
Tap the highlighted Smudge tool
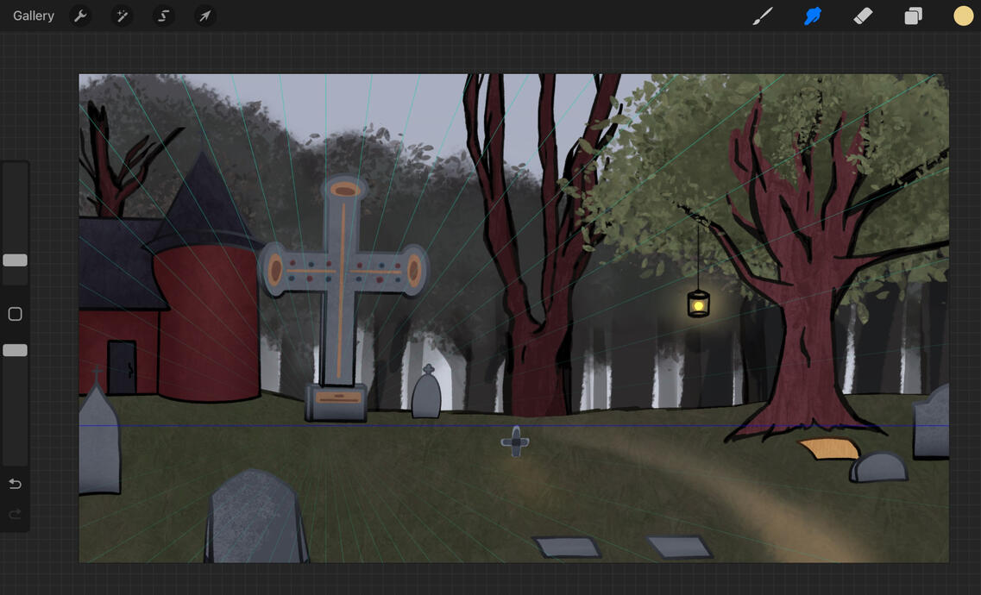click(x=813, y=16)
